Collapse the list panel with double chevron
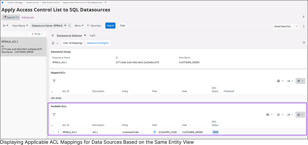308x145 pixels. (x=53, y=36)
